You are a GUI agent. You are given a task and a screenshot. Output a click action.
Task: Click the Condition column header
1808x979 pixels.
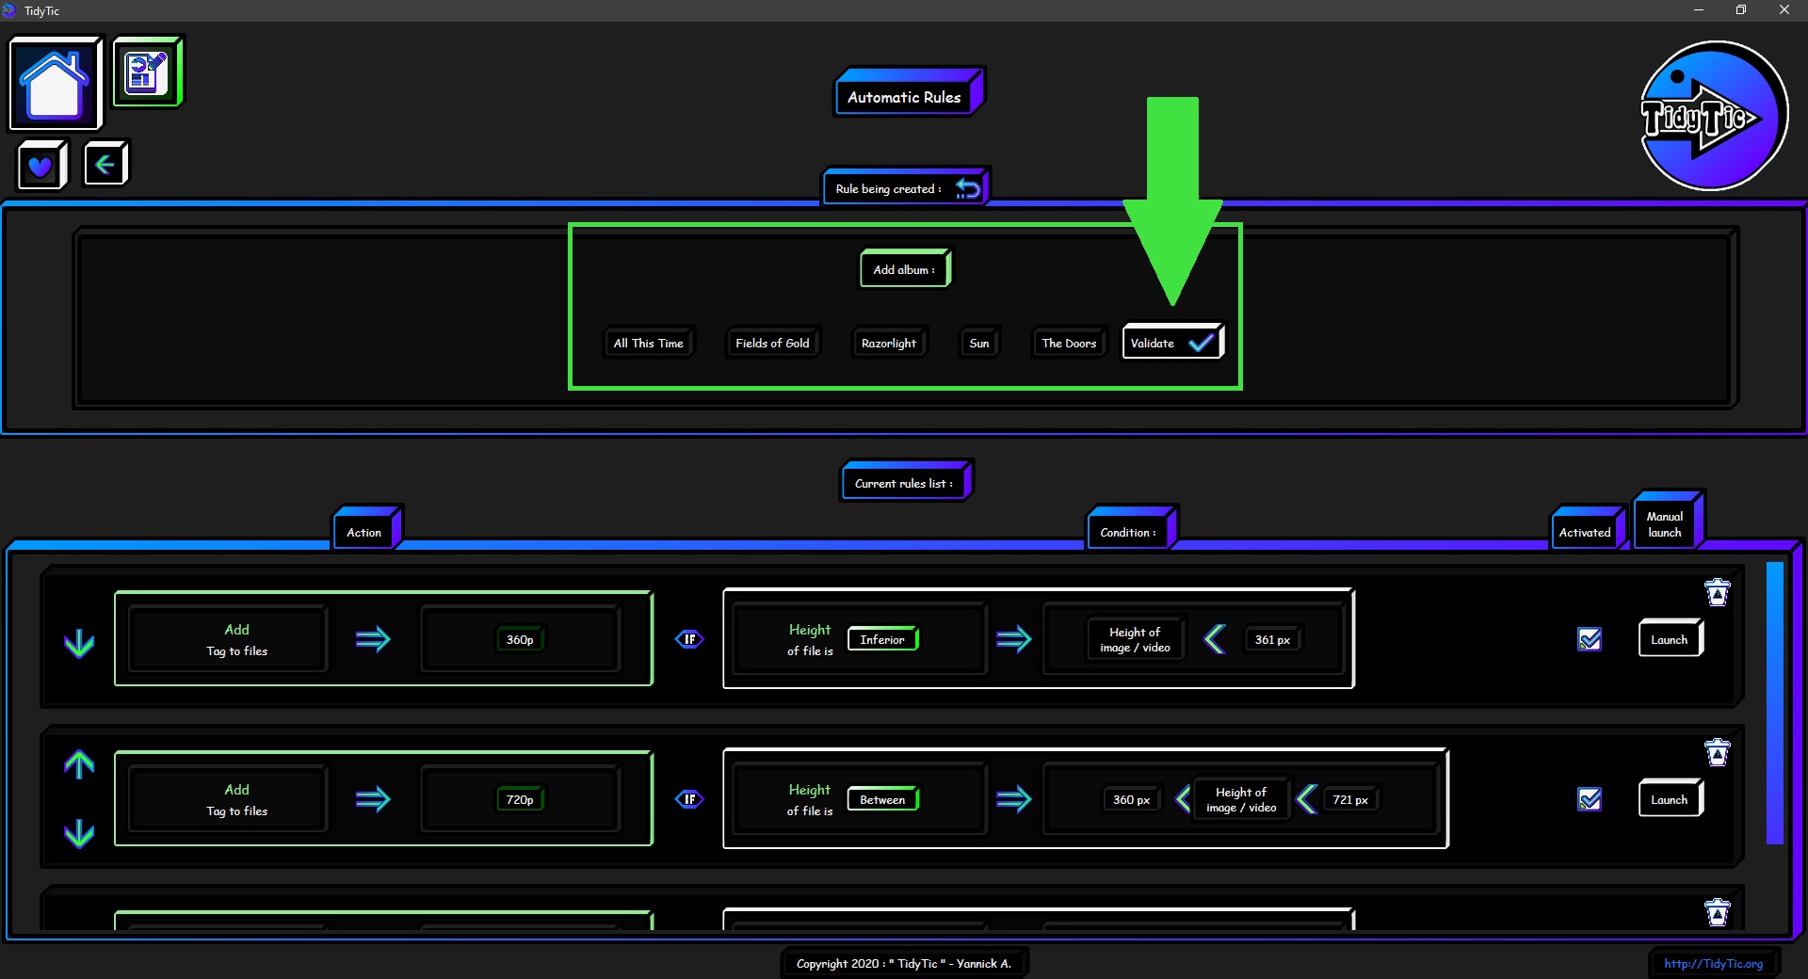tap(1132, 528)
